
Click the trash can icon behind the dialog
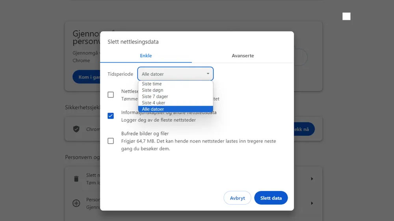[76, 179]
